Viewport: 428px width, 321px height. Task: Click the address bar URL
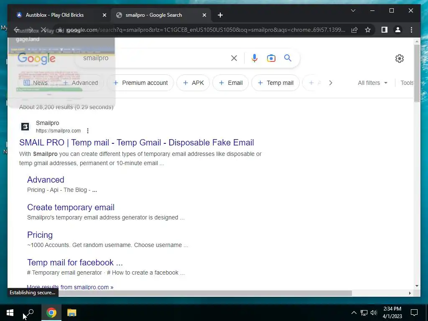pyautogui.click(x=206, y=30)
